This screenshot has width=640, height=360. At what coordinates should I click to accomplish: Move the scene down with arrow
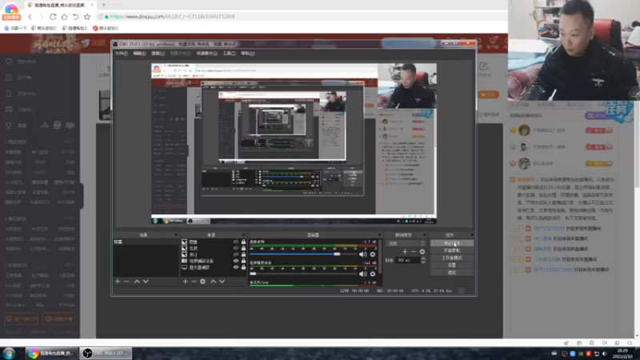146,282
